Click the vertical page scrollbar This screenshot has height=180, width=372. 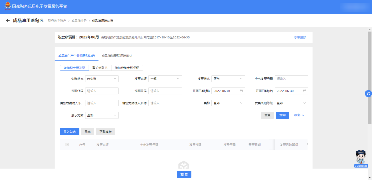(370, 69)
